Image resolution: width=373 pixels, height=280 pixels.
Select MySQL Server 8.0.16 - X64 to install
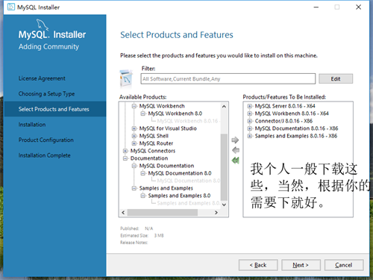coord(285,106)
